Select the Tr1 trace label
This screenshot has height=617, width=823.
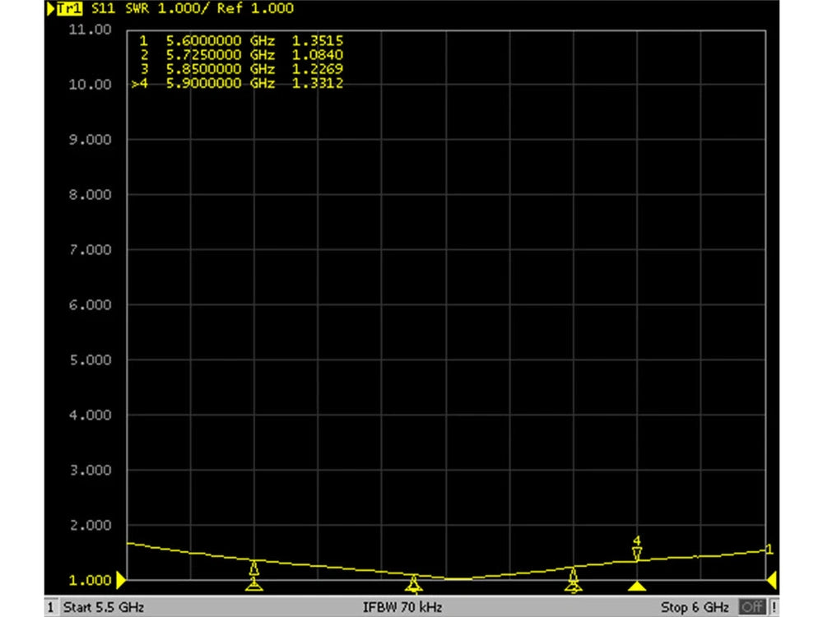[70, 9]
